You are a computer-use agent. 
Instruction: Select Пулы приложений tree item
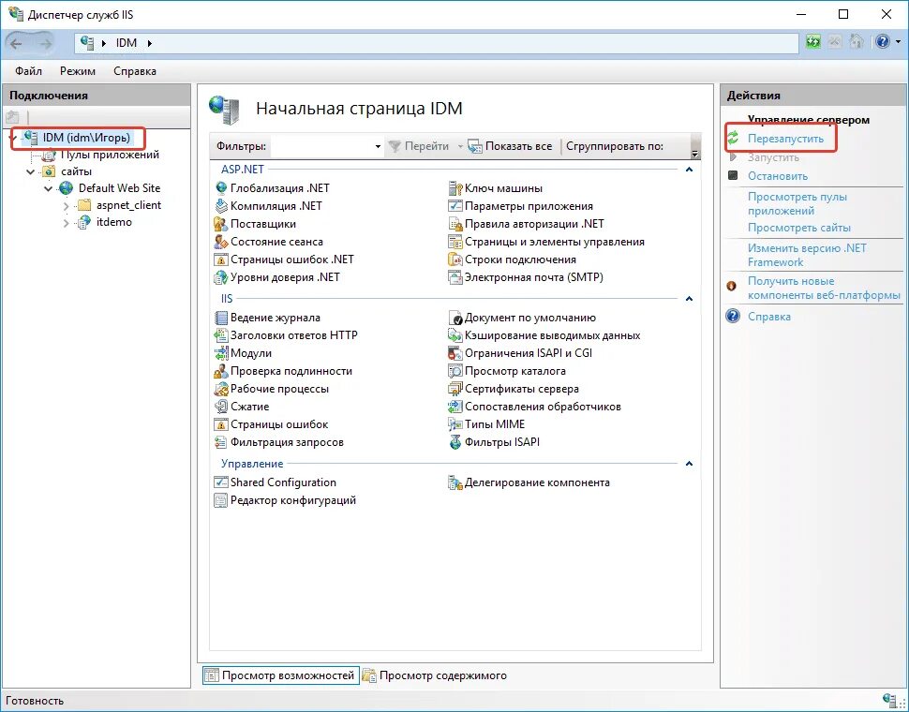click(110, 155)
